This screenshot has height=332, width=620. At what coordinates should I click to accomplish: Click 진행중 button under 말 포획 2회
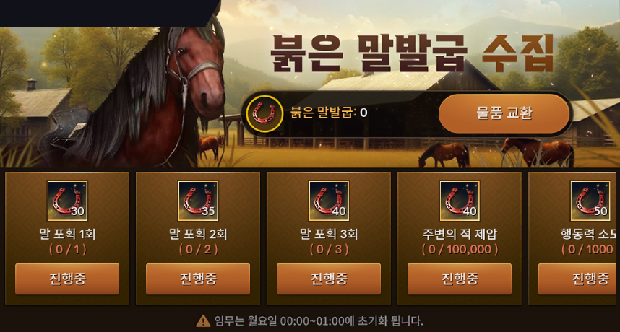tap(198, 279)
